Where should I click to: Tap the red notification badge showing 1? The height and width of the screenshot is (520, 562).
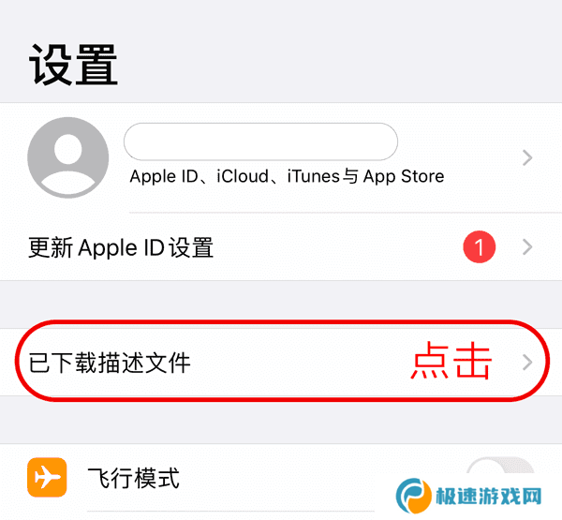[480, 247]
